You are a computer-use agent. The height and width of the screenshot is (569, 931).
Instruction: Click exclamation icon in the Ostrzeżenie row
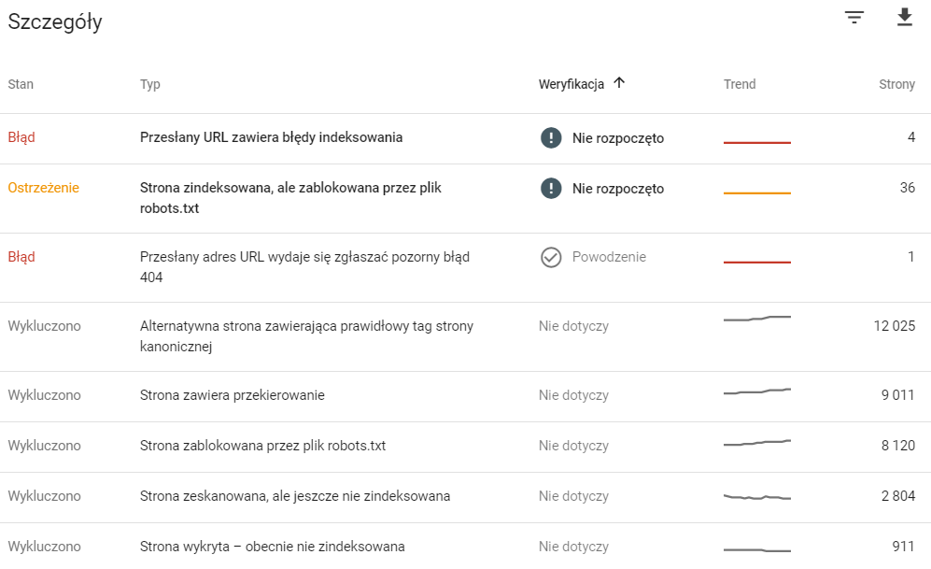(551, 189)
